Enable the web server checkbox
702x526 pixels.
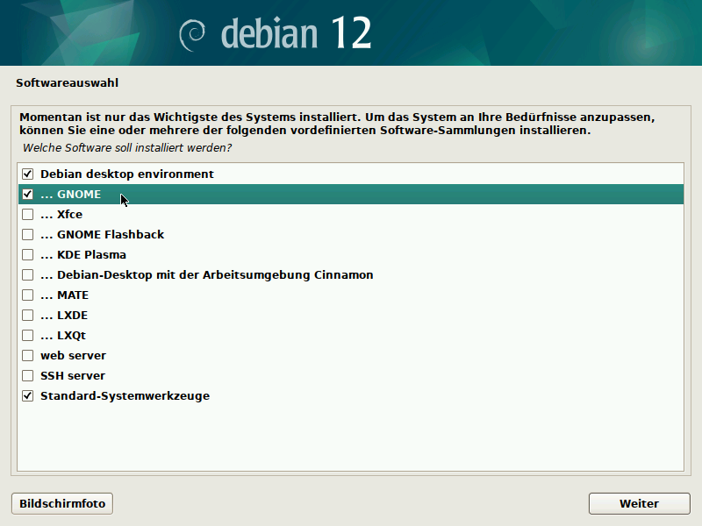click(28, 355)
